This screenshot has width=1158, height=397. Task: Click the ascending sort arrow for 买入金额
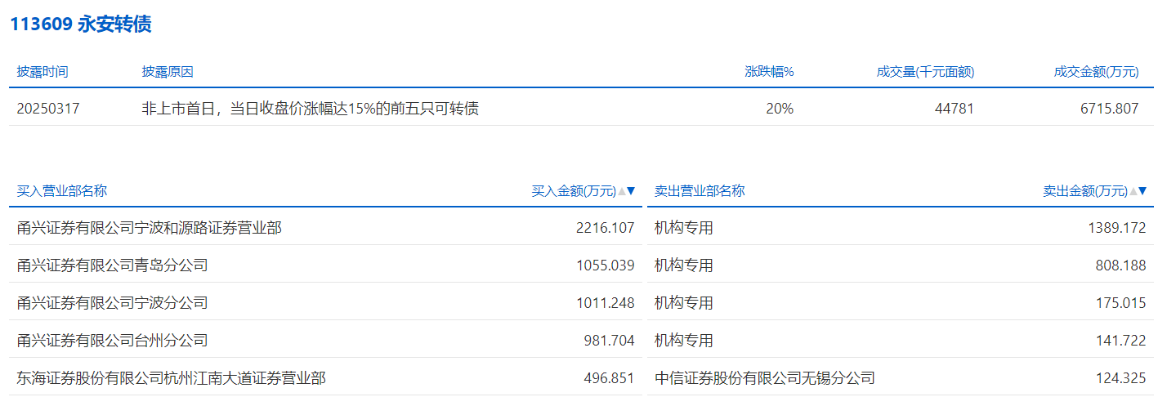pos(622,191)
